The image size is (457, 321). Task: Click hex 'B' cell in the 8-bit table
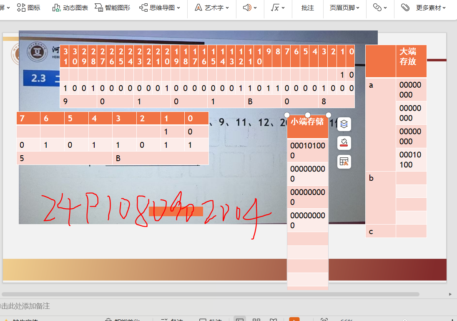161,158
